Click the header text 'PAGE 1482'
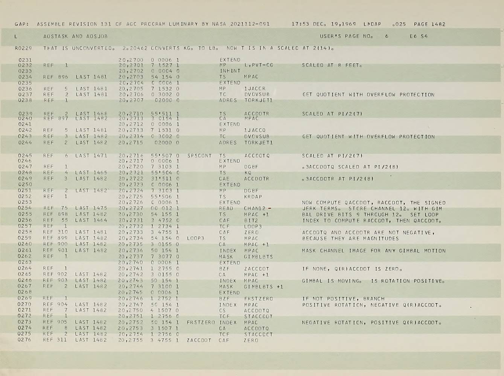This screenshot has height=376, width=504. [x=429, y=24]
